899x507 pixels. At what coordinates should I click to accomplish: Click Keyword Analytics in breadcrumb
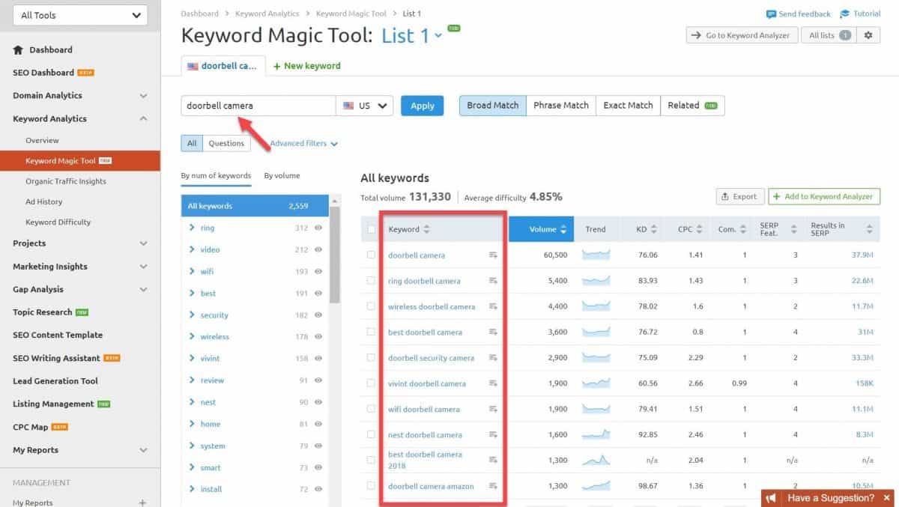click(x=267, y=13)
